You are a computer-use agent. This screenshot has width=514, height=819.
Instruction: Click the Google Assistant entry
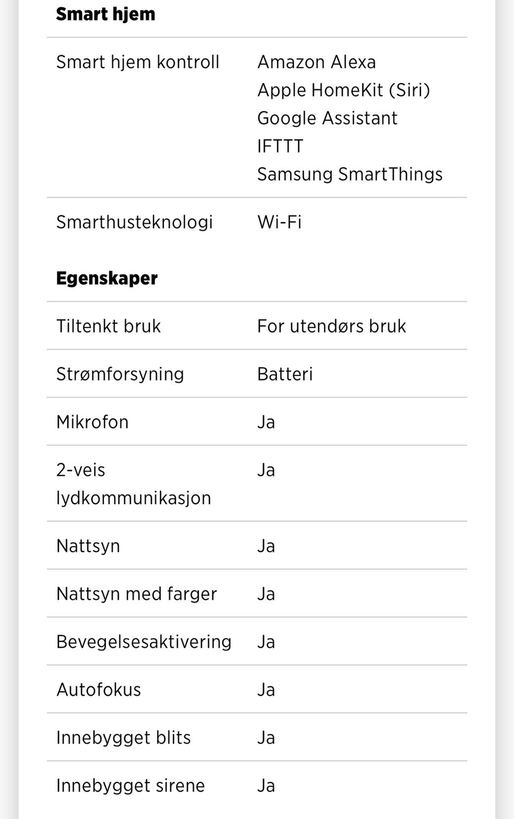[327, 118]
